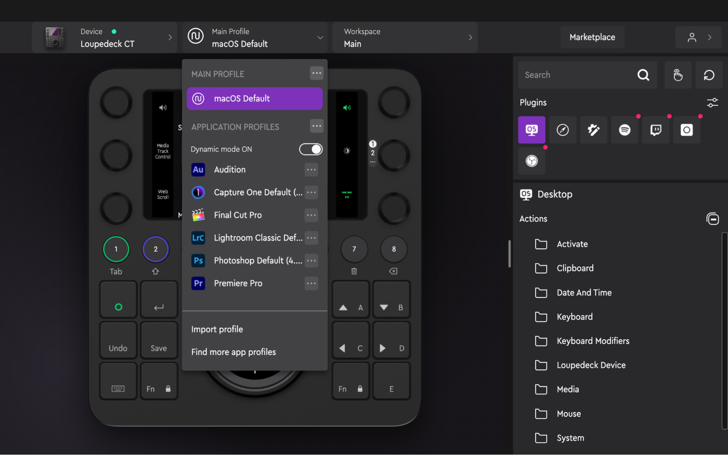Open Capture One Default profile options
The width and height of the screenshot is (728, 455).
(311, 193)
